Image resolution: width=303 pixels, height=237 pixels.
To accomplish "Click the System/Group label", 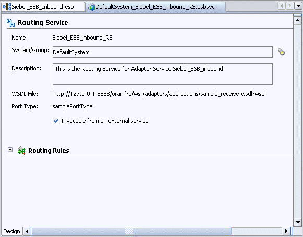I will 30,51.
